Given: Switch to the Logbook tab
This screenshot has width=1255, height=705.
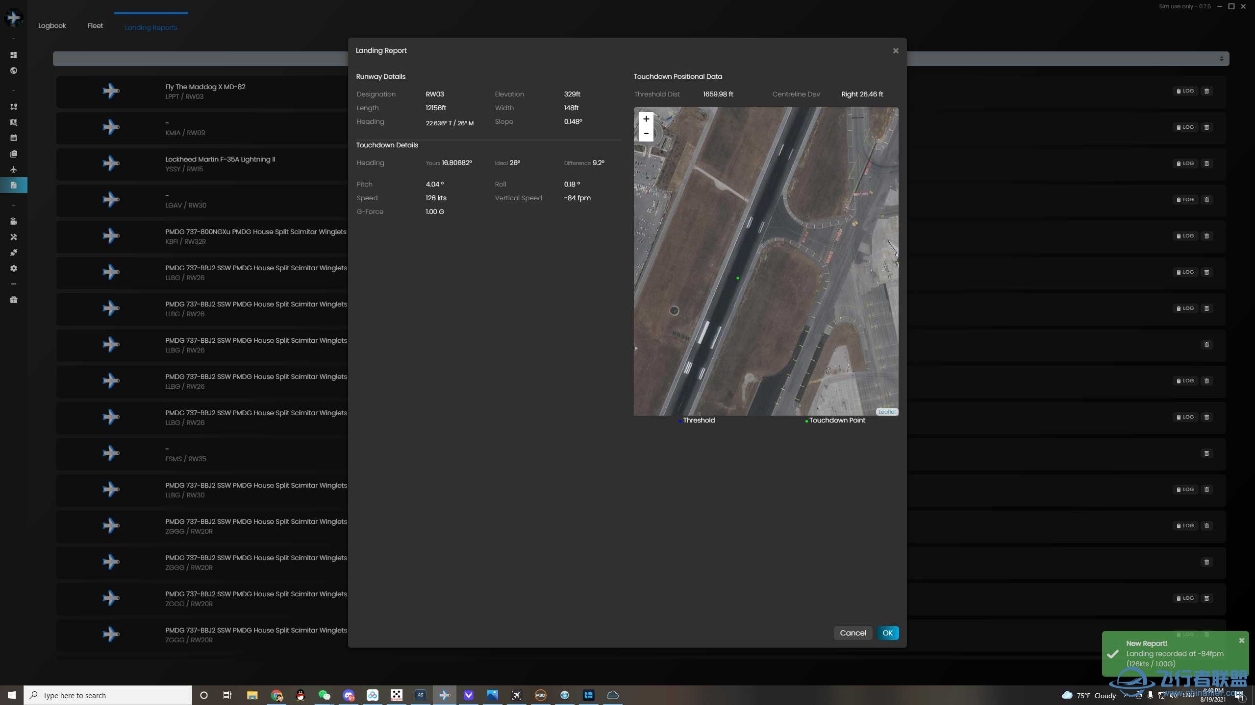Looking at the screenshot, I should pyautogui.click(x=52, y=25).
